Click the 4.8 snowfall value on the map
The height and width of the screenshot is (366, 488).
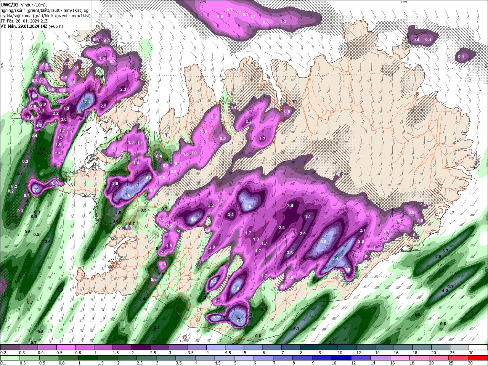click(149, 178)
